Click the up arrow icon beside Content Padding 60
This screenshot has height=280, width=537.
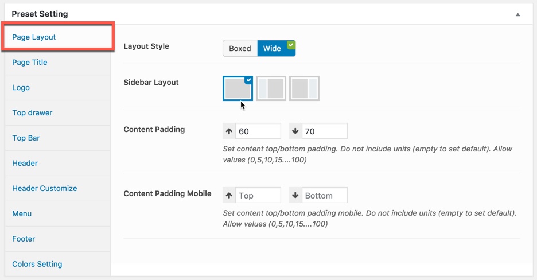point(229,131)
